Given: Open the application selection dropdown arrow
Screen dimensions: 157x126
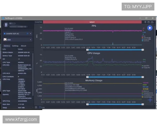Looking at the screenshot, I should pos(31,40).
